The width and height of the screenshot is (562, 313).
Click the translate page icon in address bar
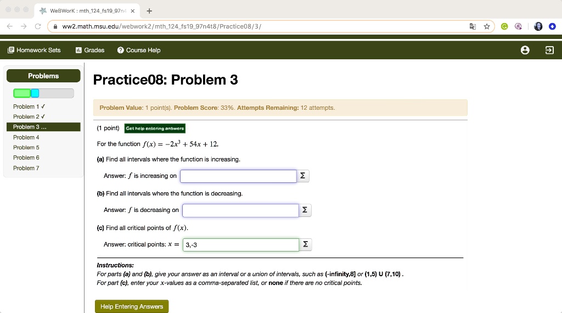pos(473,26)
